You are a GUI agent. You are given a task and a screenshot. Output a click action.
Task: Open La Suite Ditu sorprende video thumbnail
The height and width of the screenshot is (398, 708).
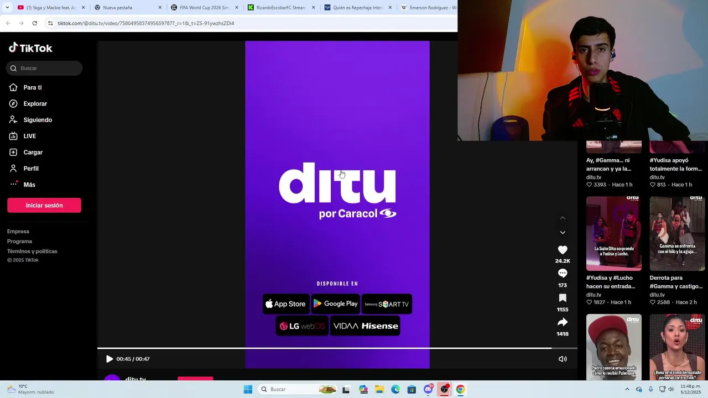pyautogui.click(x=614, y=233)
